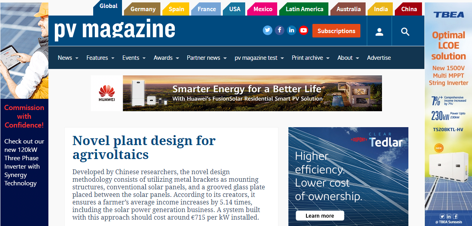Expand the Features dropdown menu
472x226 pixels.
pyautogui.click(x=100, y=58)
